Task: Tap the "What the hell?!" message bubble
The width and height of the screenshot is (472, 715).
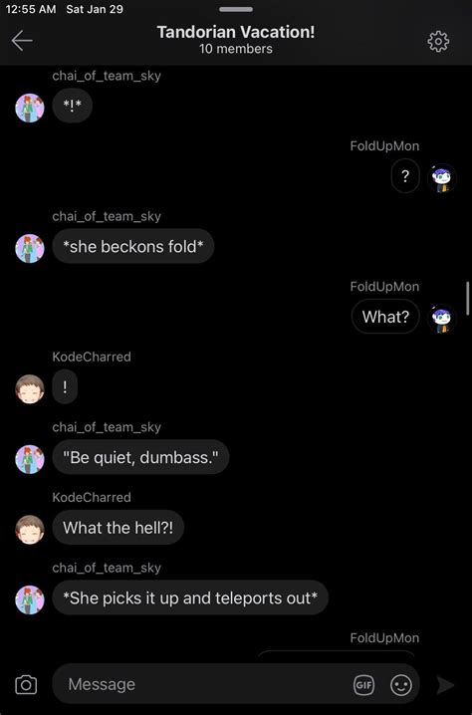Action: [118, 527]
